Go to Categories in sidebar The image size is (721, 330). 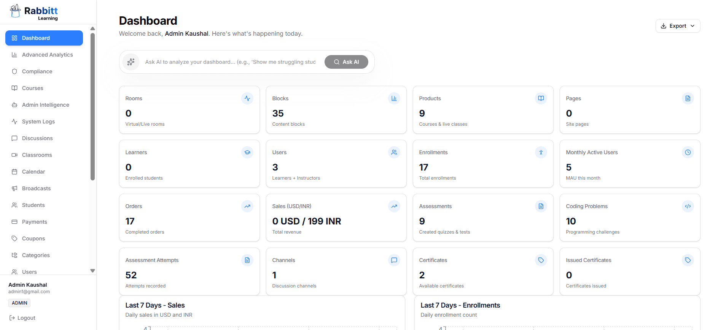pos(44,255)
